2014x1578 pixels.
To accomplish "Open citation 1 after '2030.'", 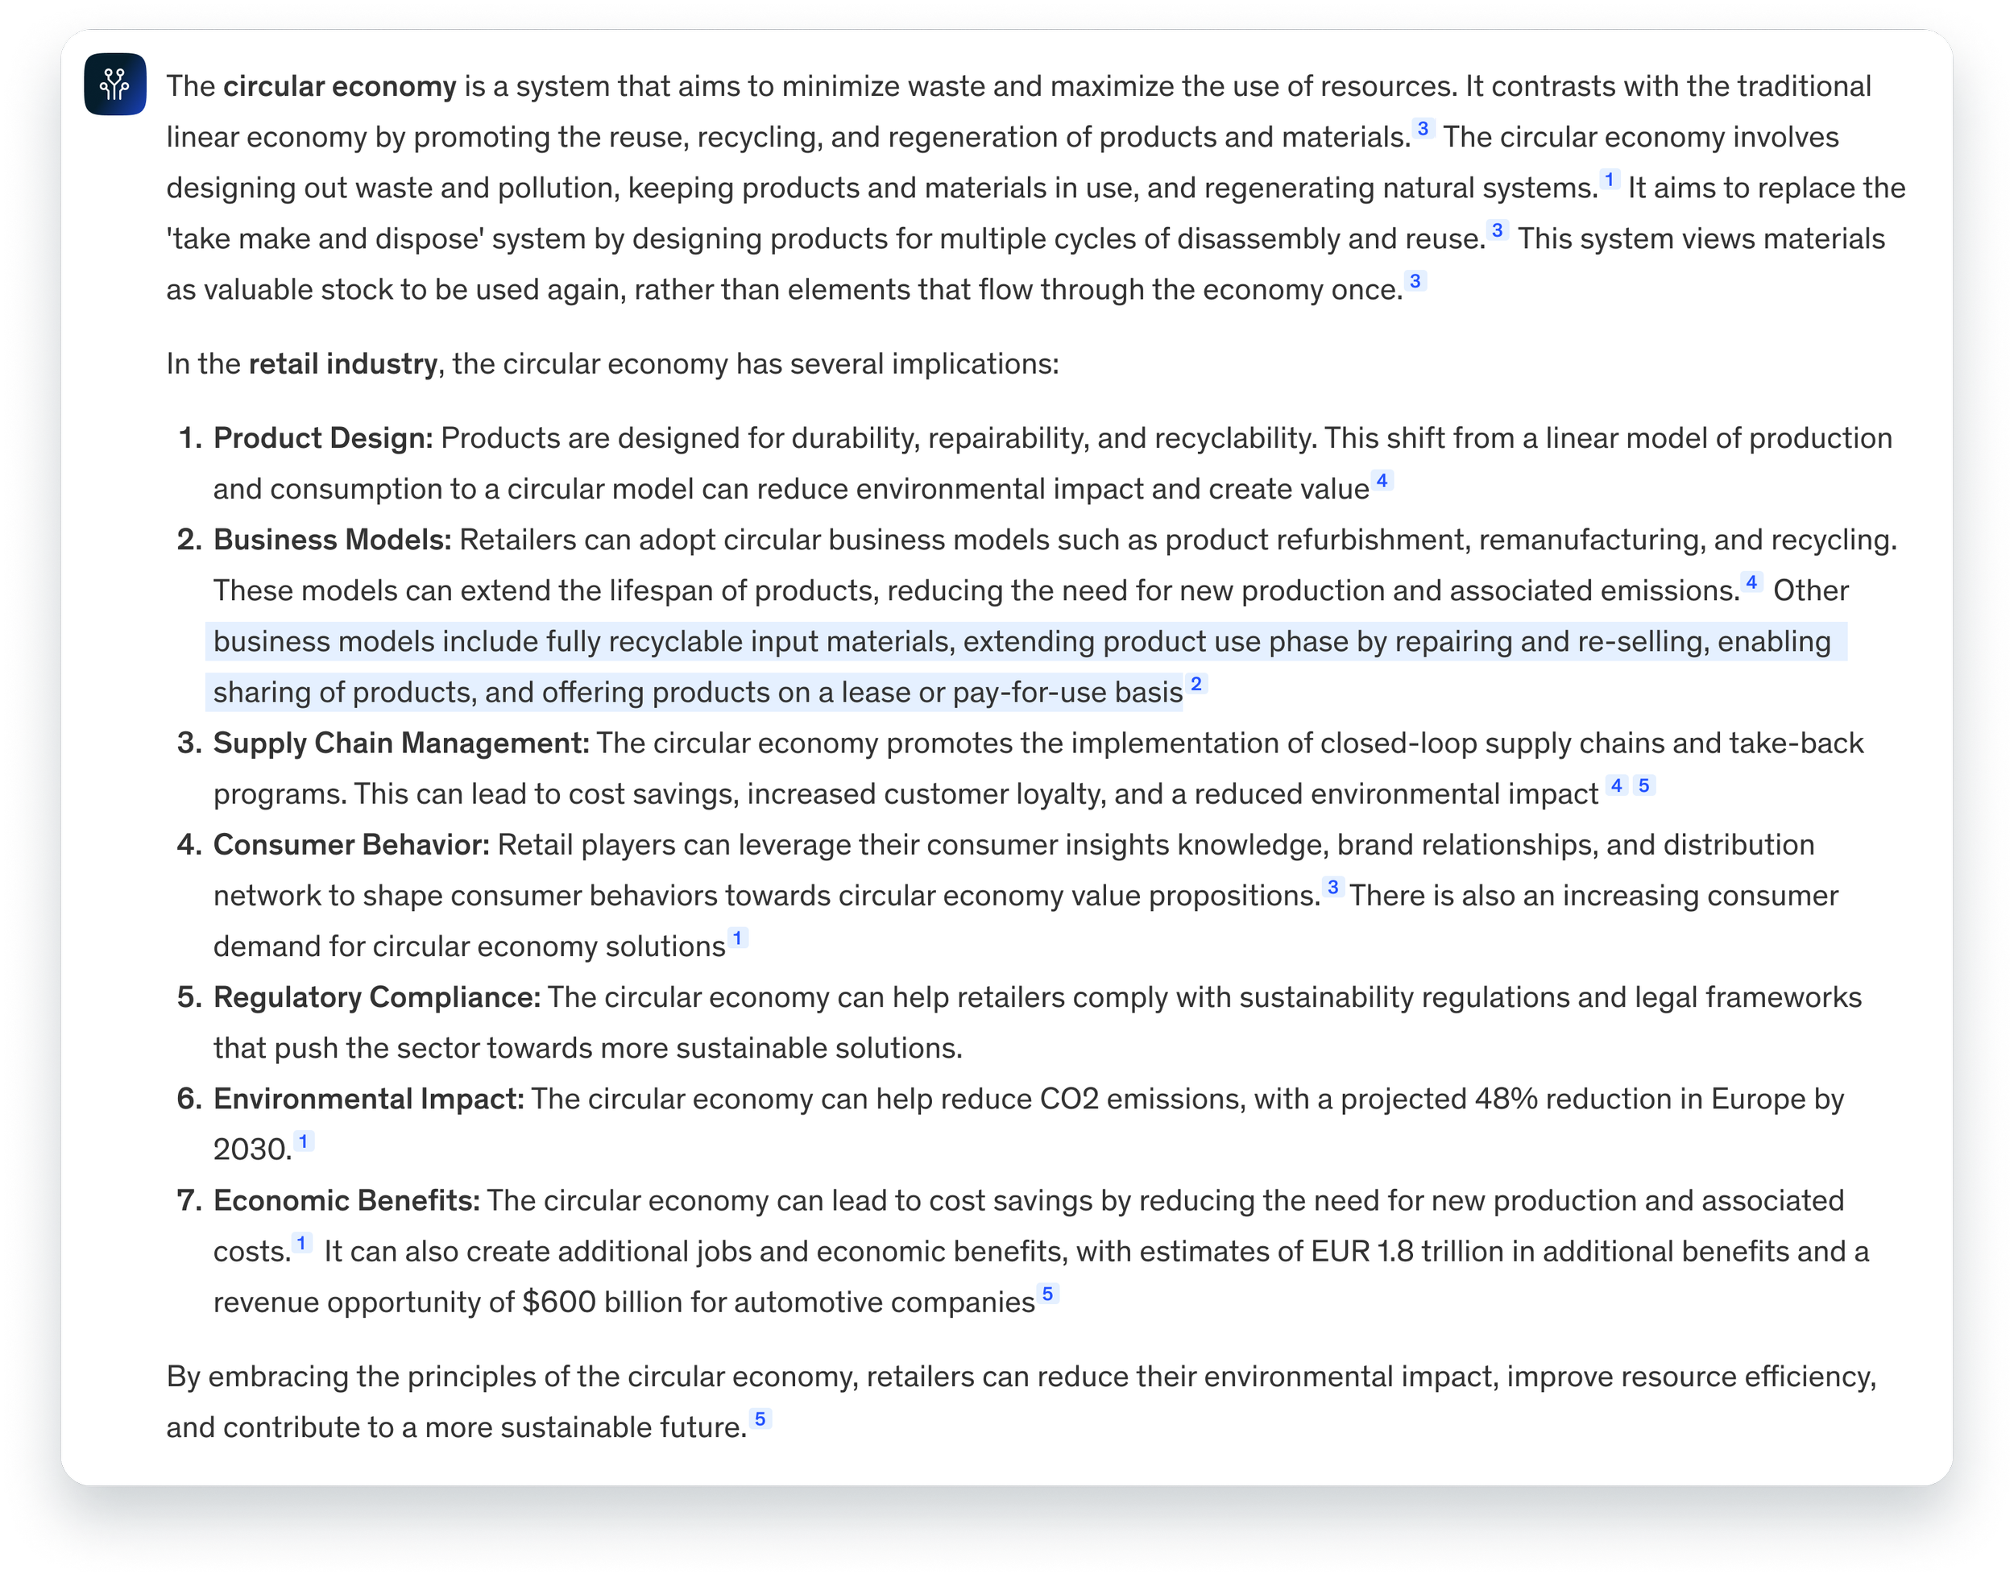I will pos(303,1141).
